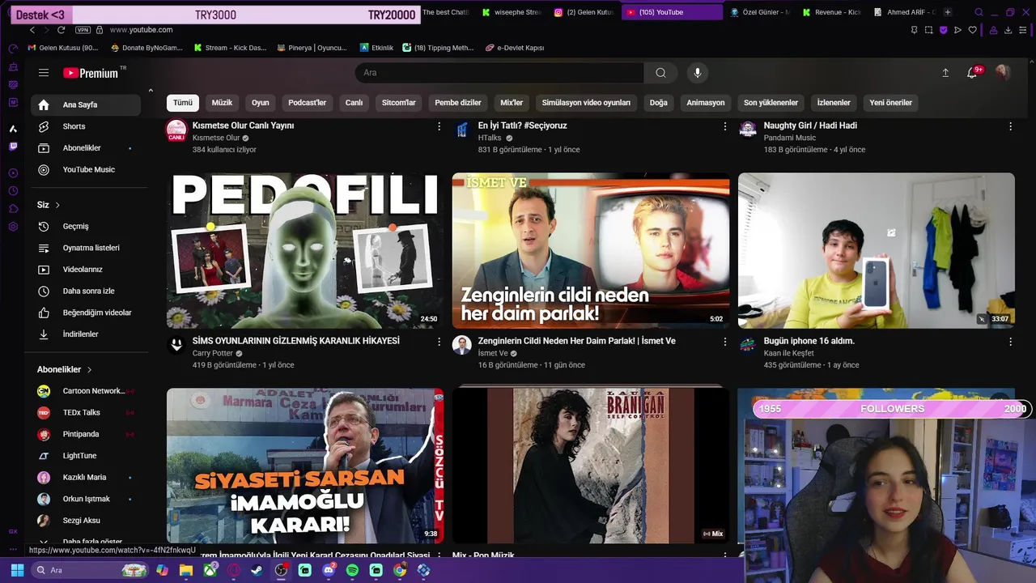Select the Podcast'ler filter chip
This screenshot has height=583, width=1036.
pos(308,103)
